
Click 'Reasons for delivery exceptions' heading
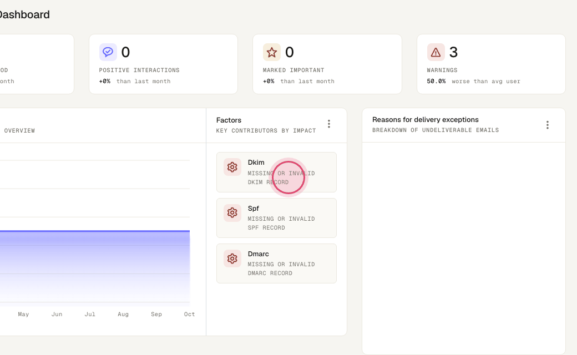tap(426, 120)
